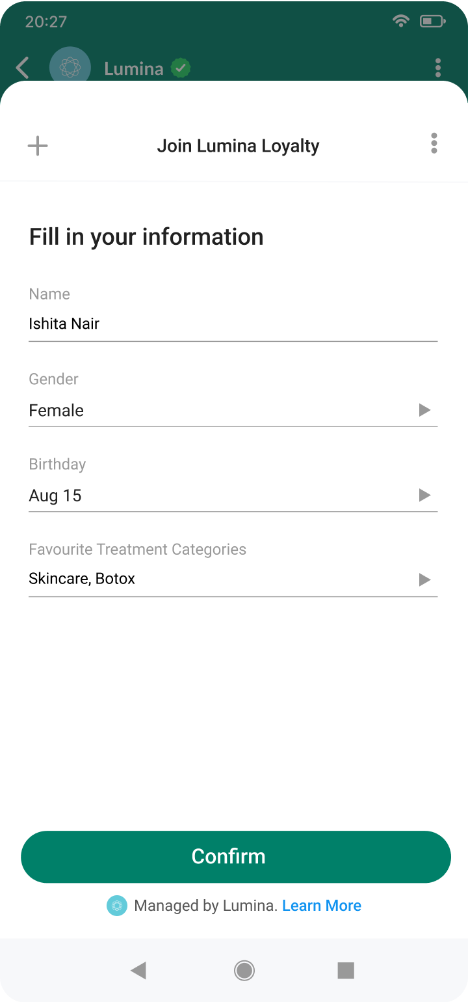The height and width of the screenshot is (1002, 468).
Task: Tap Android back navigation triangle
Action: click(x=138, y=971)
